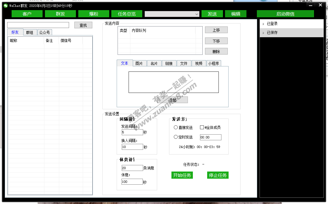328x204 pixels.
Task: Click the WeChat logo icon in title bar
Action: tap(5, 6)
